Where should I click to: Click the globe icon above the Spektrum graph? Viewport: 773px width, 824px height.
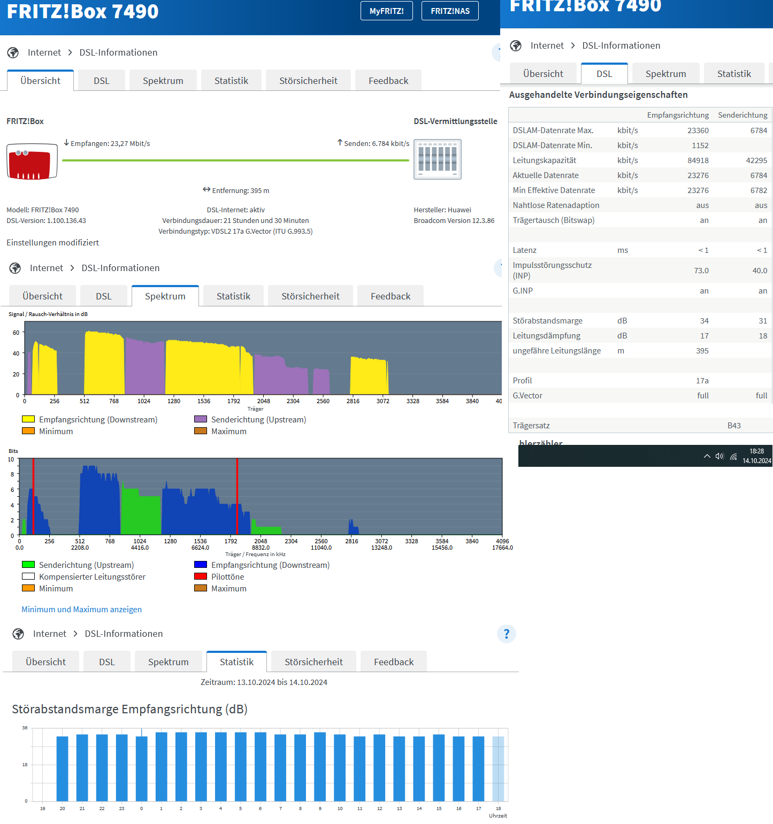pos(15,268)
